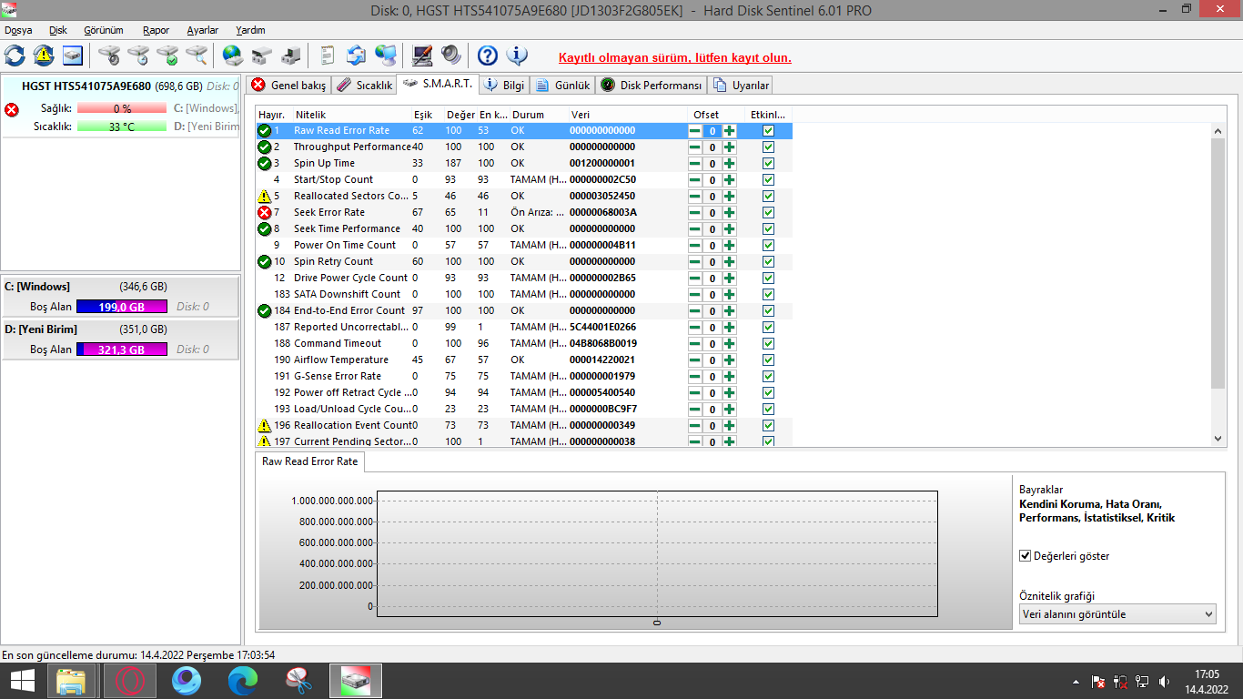Switch to the Disk Performansı tab
Screen dimensions: 1243x699
point(652,86)
